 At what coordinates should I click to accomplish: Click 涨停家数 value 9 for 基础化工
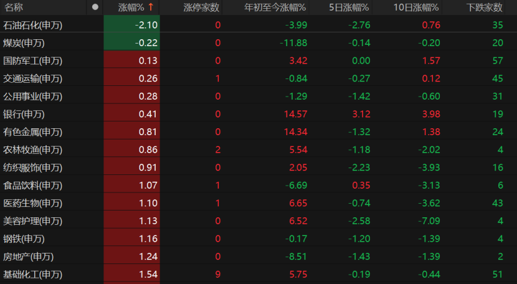pos(217,275)
